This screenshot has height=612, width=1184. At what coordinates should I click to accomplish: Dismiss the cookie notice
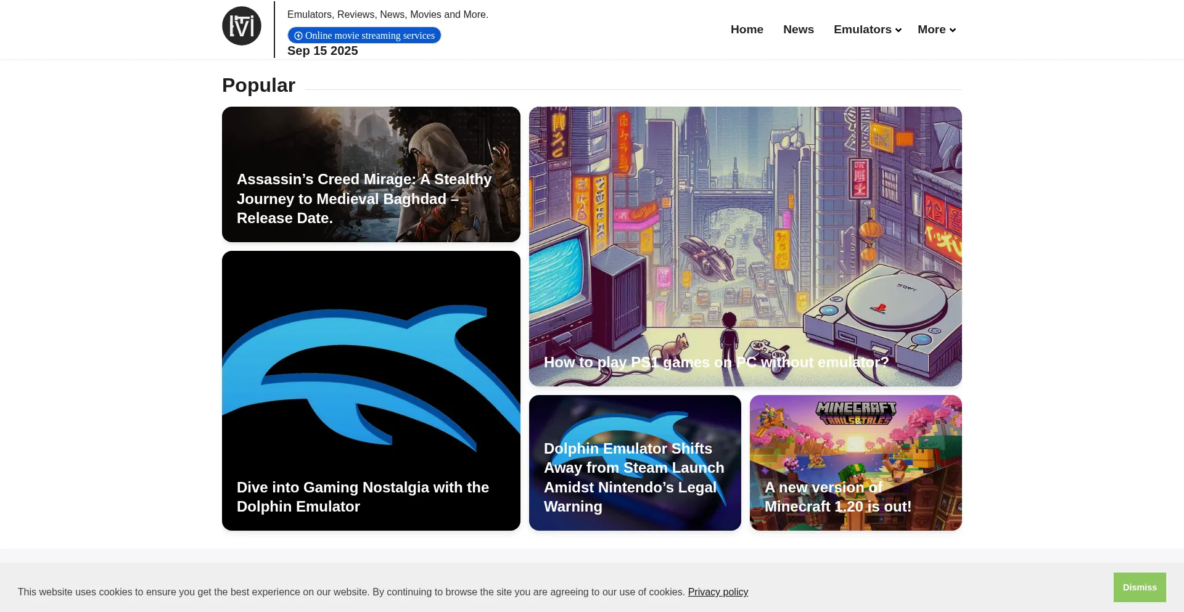pos(1140,587)
